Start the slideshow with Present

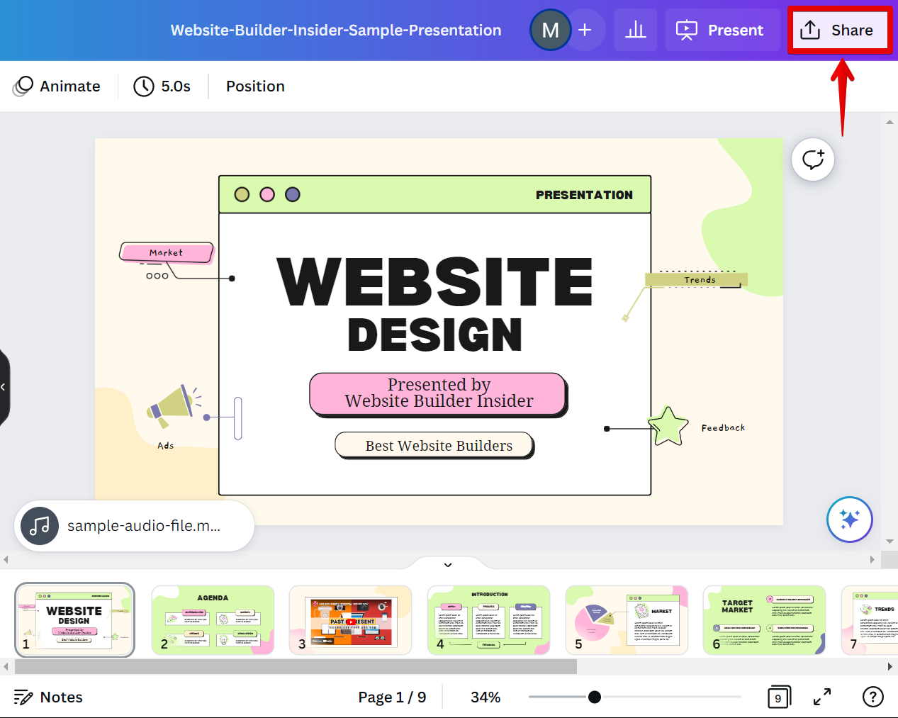coord(722,30)
